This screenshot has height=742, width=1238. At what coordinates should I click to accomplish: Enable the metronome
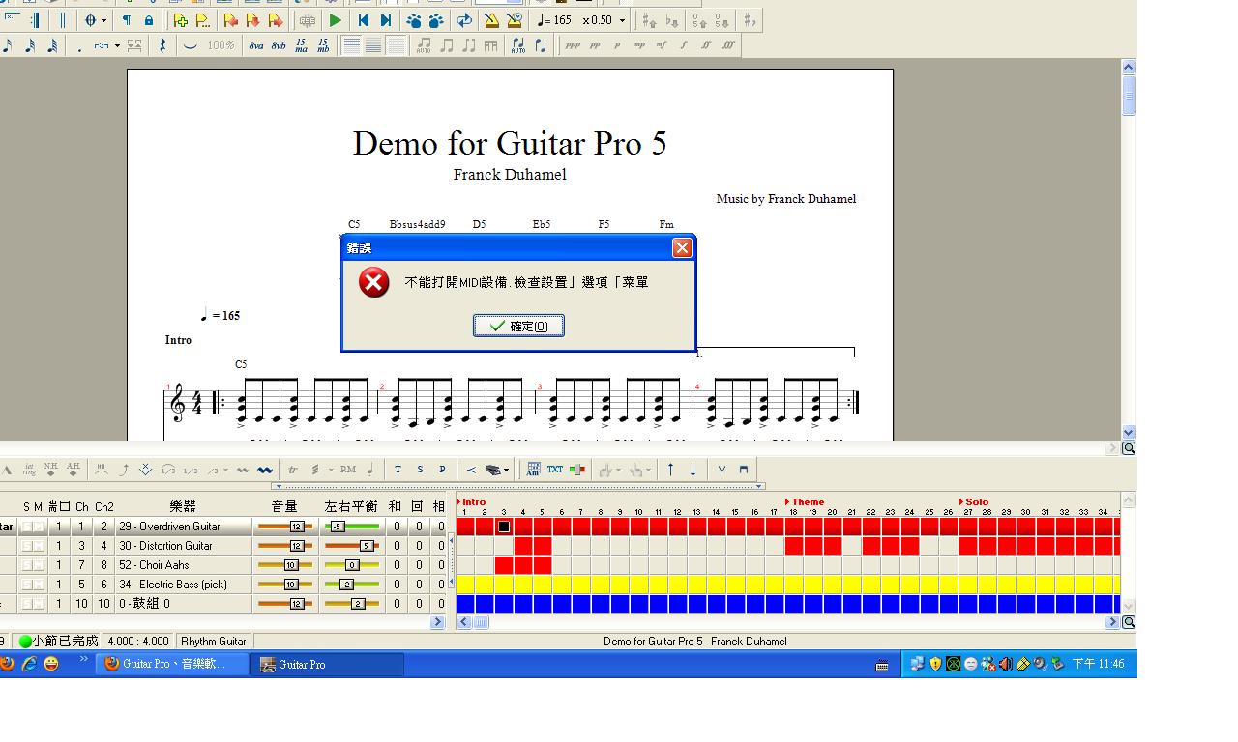click(491, 20)
